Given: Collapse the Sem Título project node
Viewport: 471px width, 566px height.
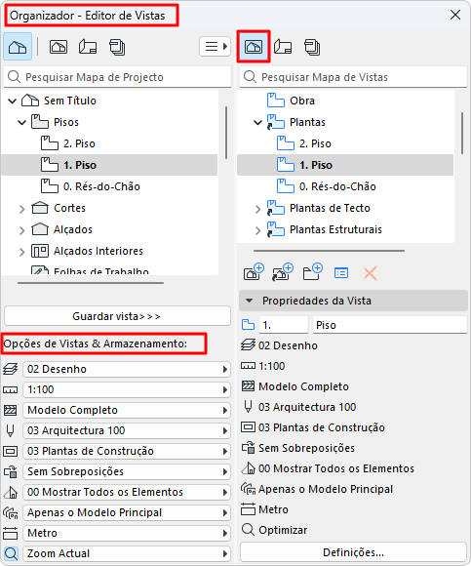Looking at the screenshot, I should pyautogui.click(x=13, y=101).
